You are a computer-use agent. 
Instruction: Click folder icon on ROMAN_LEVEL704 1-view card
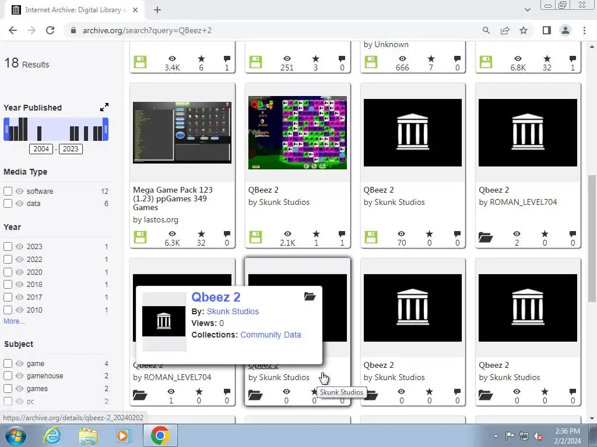tap(140, 395)
